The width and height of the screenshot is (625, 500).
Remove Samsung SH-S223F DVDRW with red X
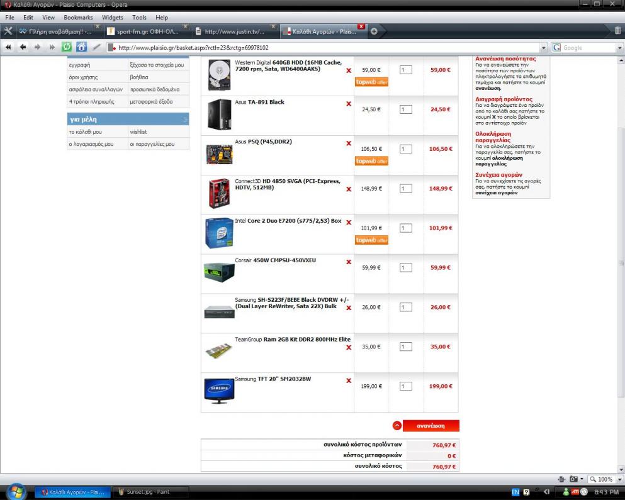click(349, 308)
